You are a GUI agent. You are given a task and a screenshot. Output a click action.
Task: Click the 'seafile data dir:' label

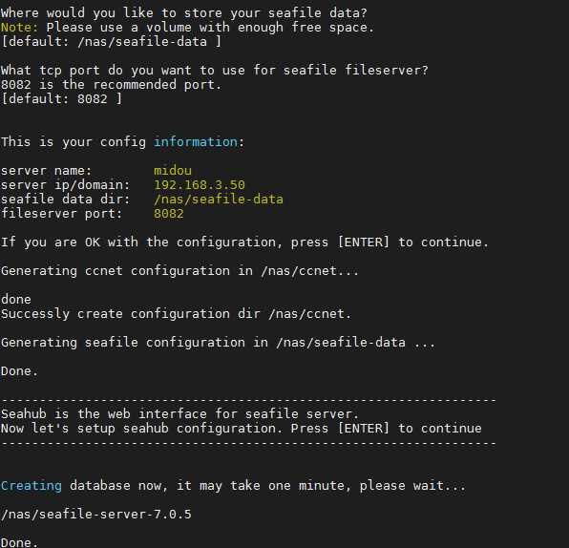point(65,200)
